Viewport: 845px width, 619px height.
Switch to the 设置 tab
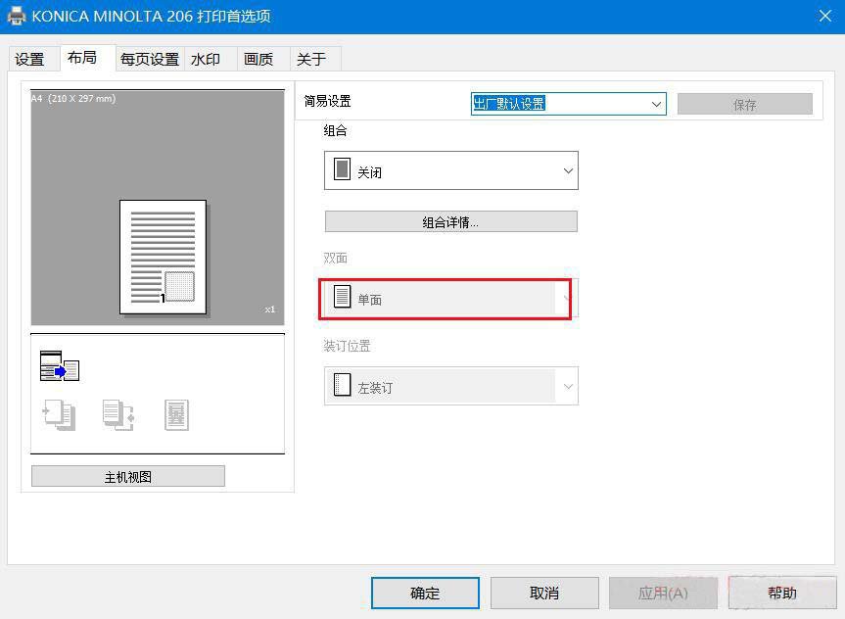[33, 59]
